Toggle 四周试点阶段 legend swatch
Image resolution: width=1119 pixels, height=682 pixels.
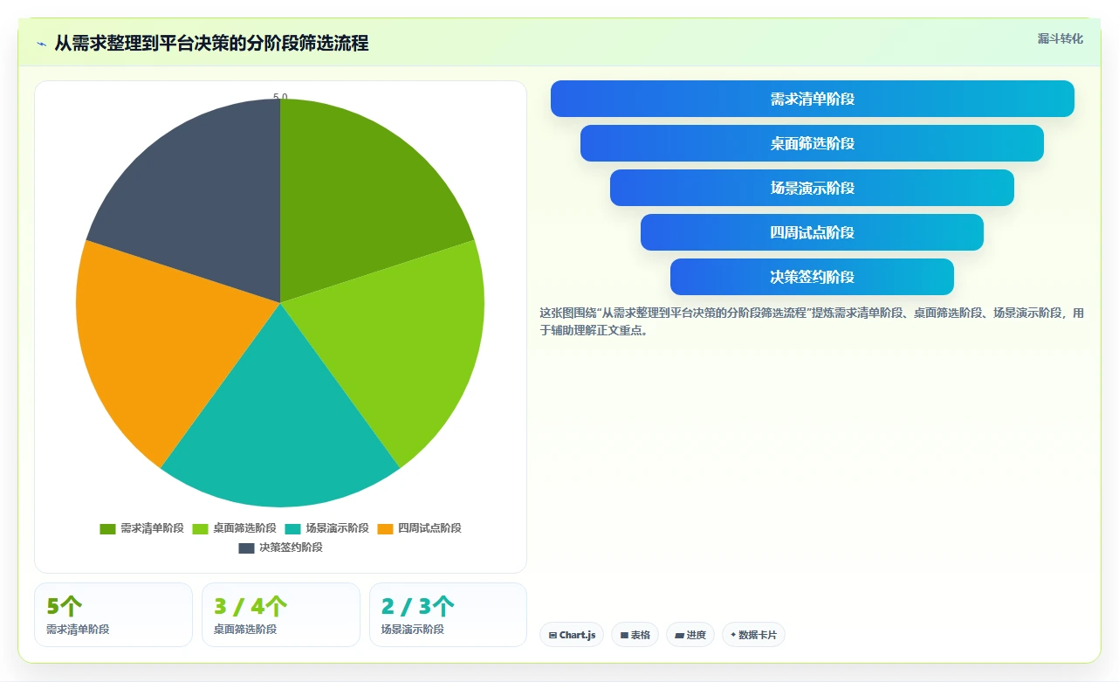pos(385,528)
